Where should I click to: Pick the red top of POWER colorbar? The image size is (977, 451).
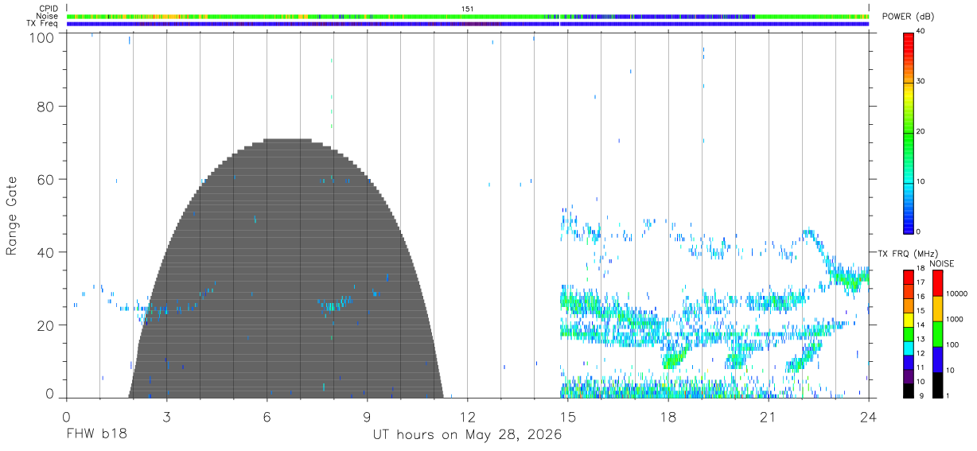click(908, 40)
